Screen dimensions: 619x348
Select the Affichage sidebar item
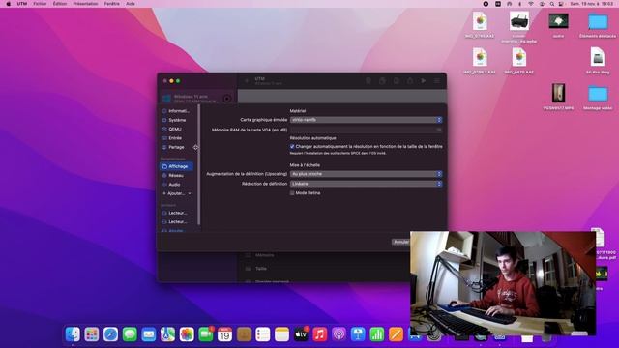click(x=176, y=166)
